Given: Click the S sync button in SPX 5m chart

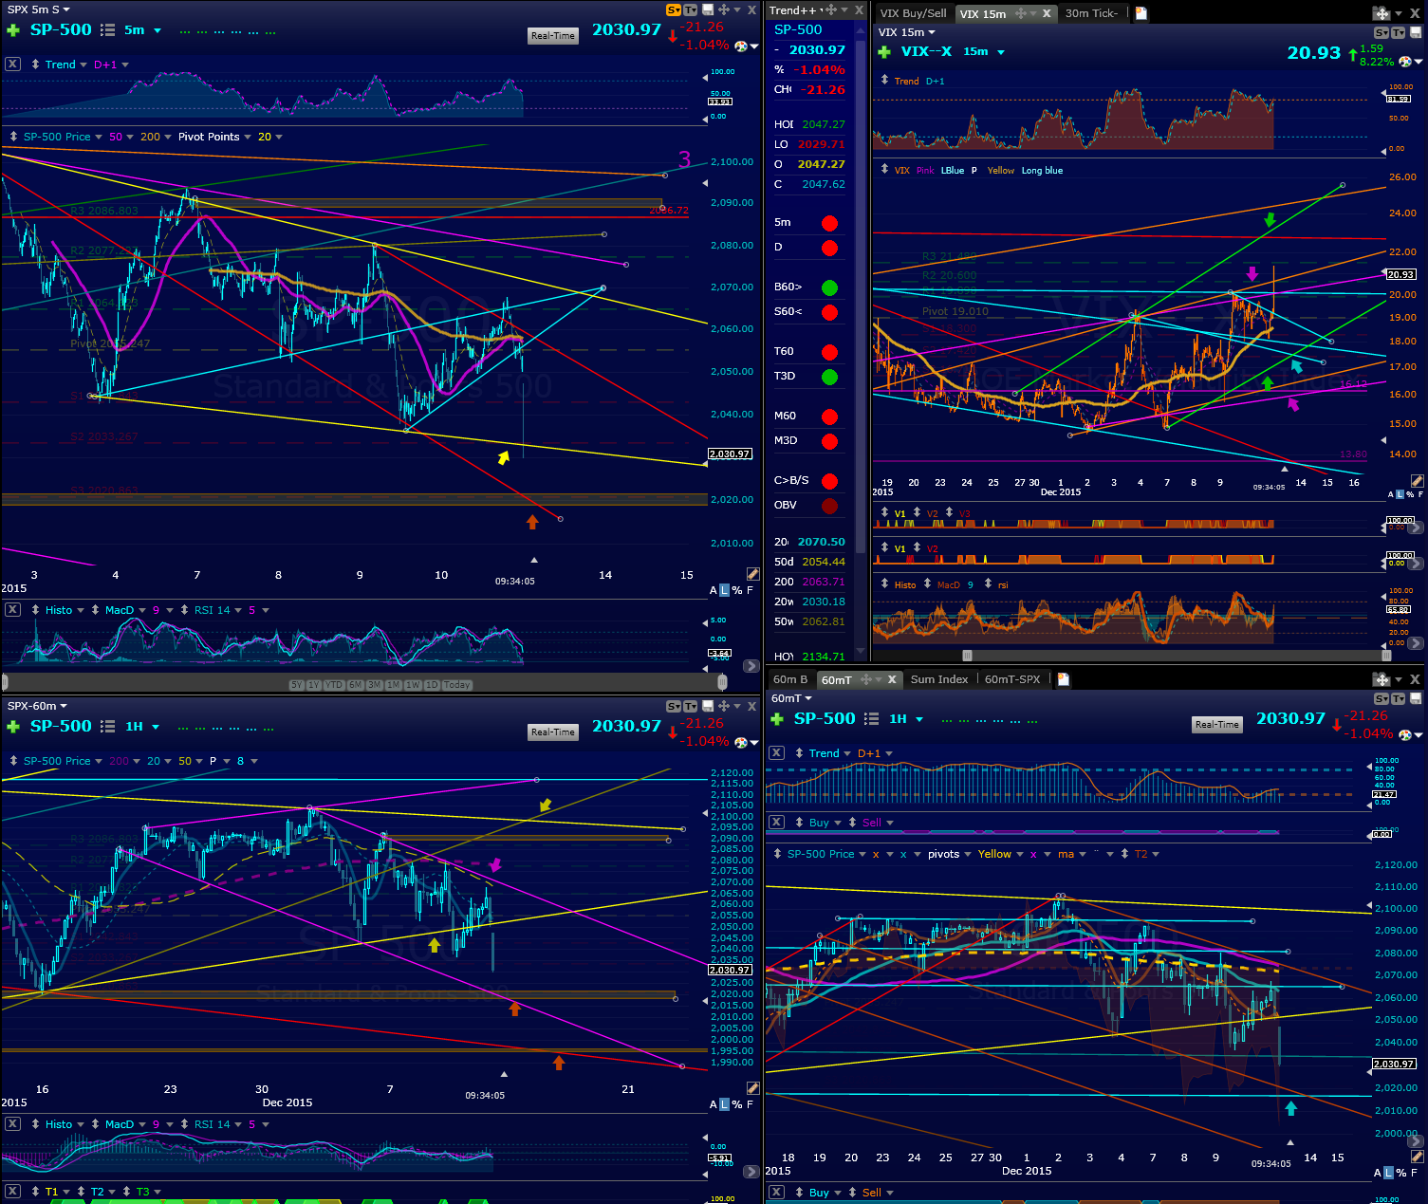Looking at the screenshot, I should coord(673,9).
